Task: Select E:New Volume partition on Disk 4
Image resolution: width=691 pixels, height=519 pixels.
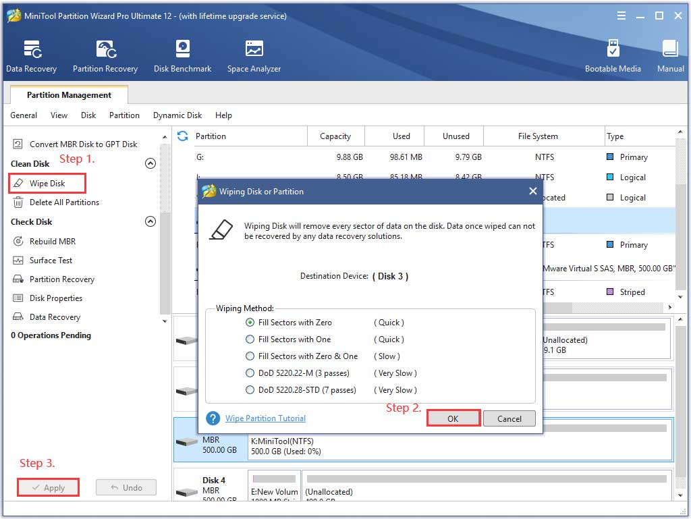Action: coord(274,485)
